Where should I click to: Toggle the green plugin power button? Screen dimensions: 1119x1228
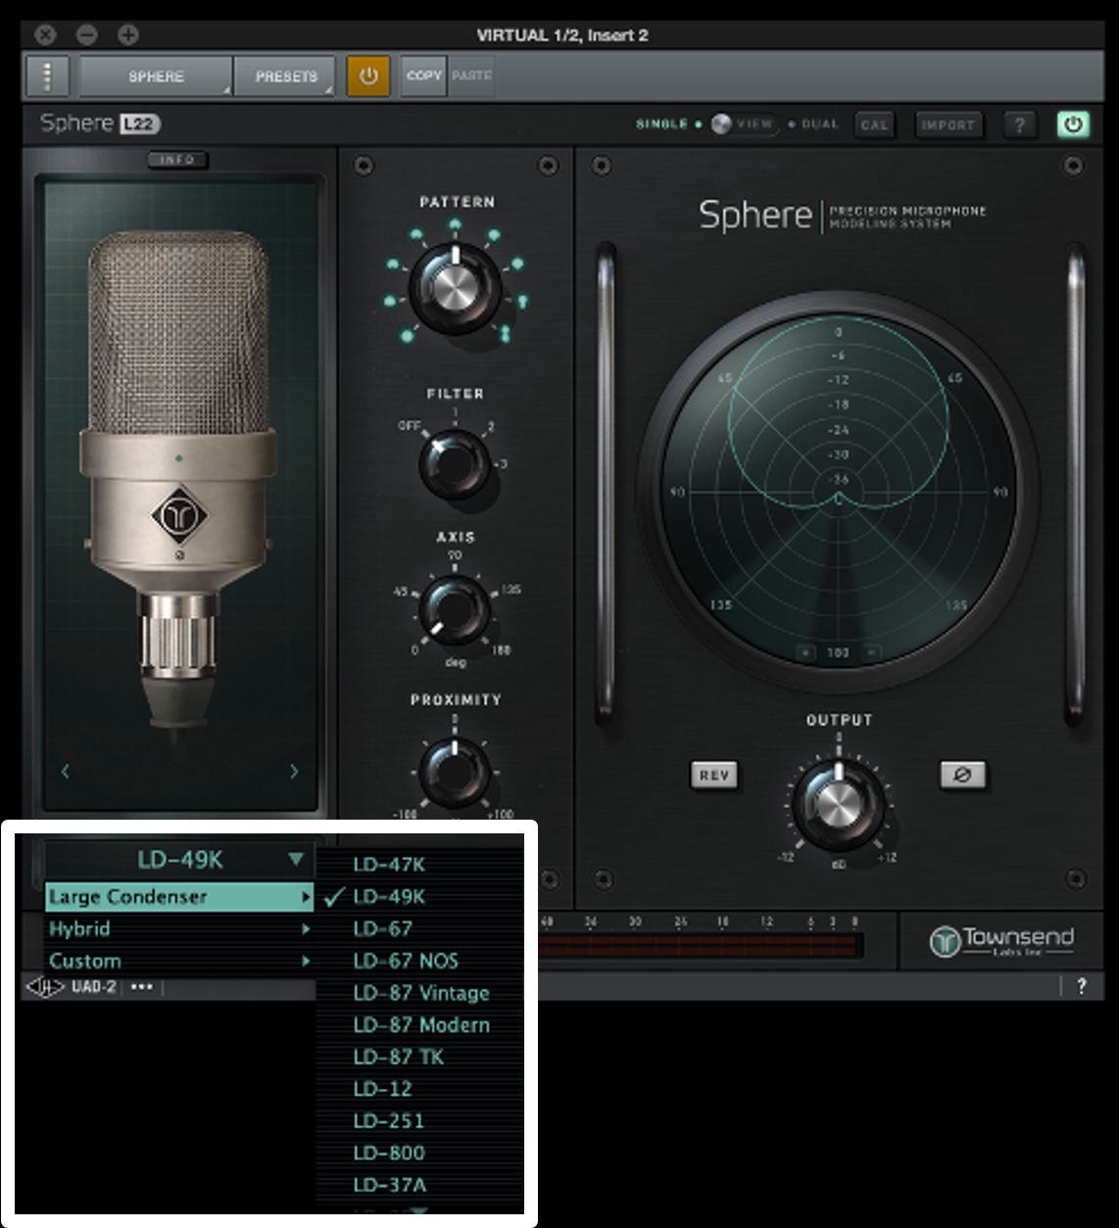pyautogui.click(x=1072, y=124)
